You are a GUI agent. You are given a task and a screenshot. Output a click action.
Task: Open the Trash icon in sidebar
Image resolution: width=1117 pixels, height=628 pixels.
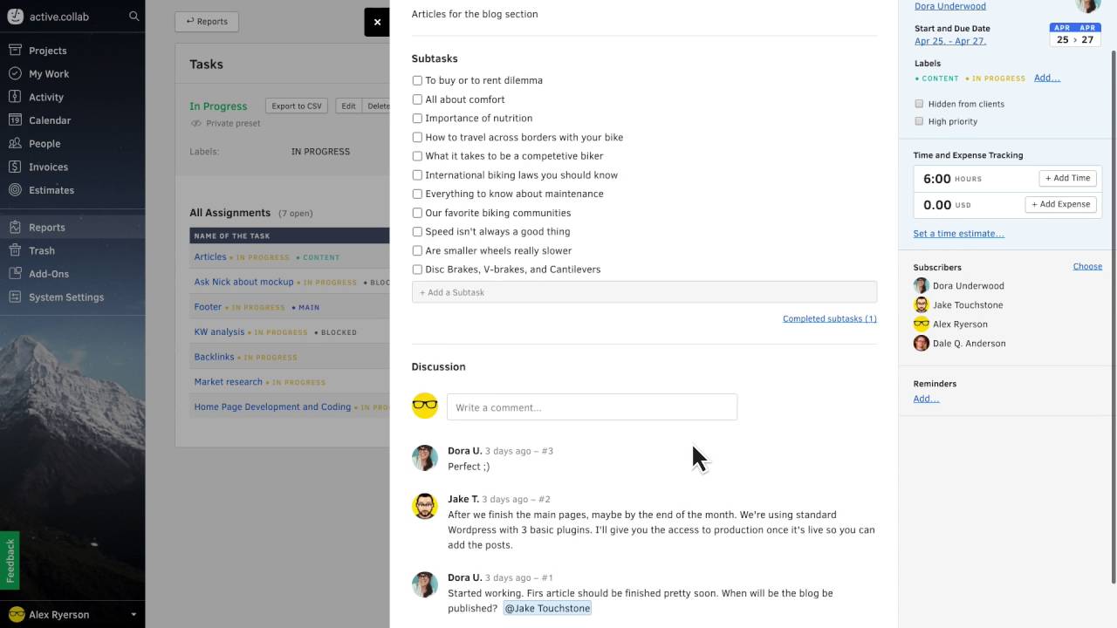15,250
